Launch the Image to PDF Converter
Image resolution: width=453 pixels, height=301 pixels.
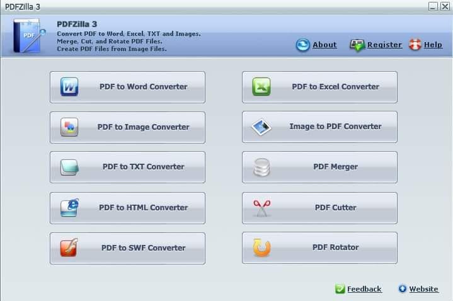pos(319,127)
